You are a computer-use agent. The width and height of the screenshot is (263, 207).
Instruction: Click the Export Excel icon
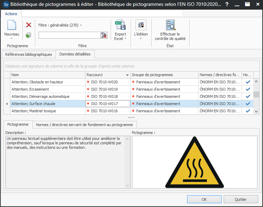coord(120,25)
